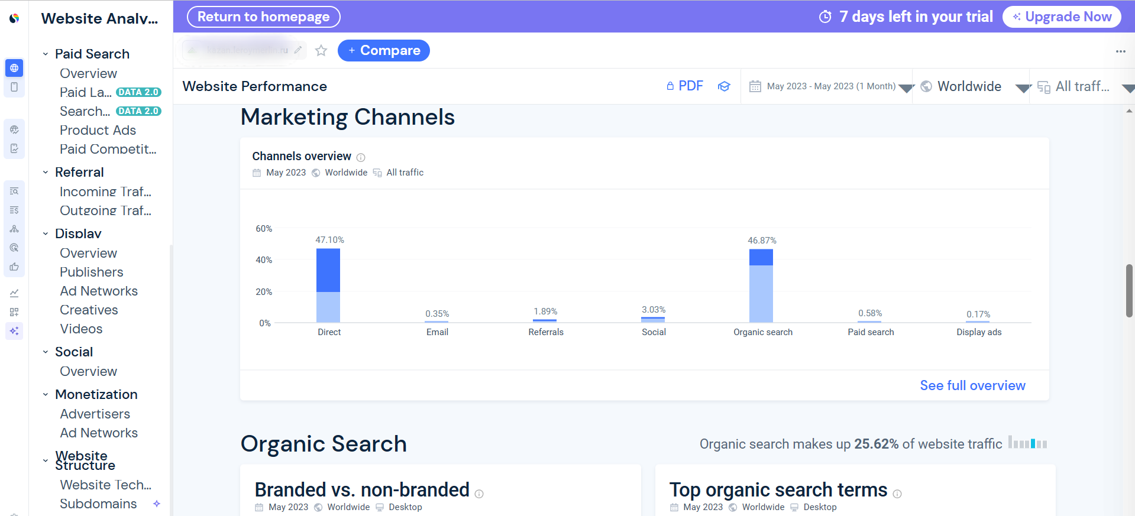Click the Upgrade Now button
This screenshot has height=516, width=1135.
(1062, 17)
